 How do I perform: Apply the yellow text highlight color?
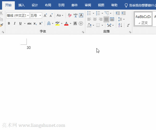click(57, 23)
